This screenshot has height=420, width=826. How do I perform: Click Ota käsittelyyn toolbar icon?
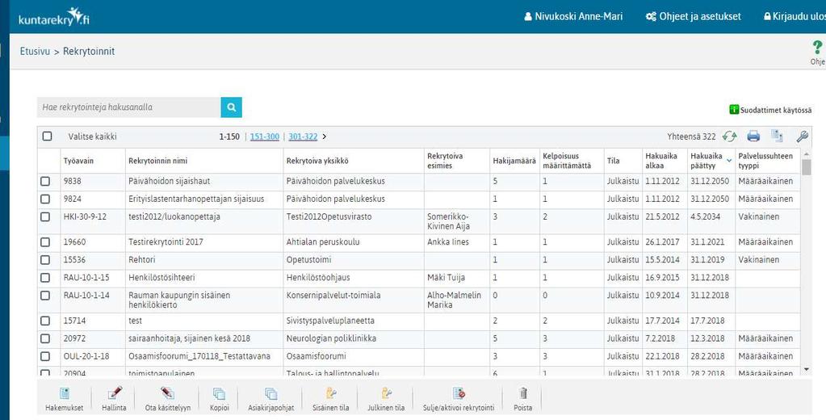[167, 400]
